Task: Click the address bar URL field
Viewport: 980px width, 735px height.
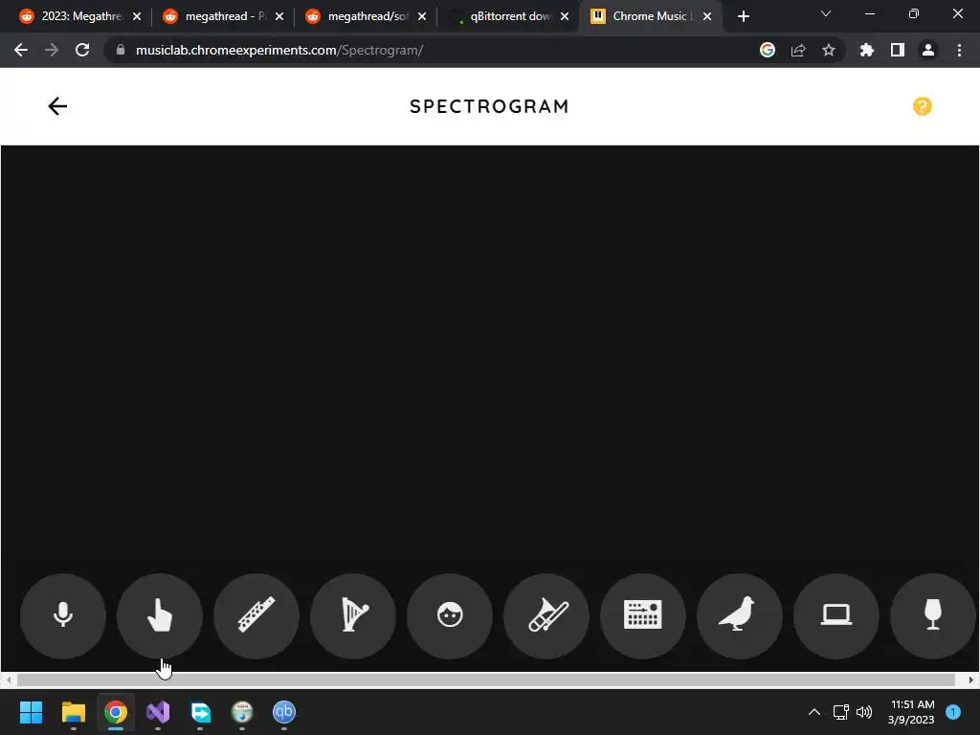Action: click(x=437, y=50)
